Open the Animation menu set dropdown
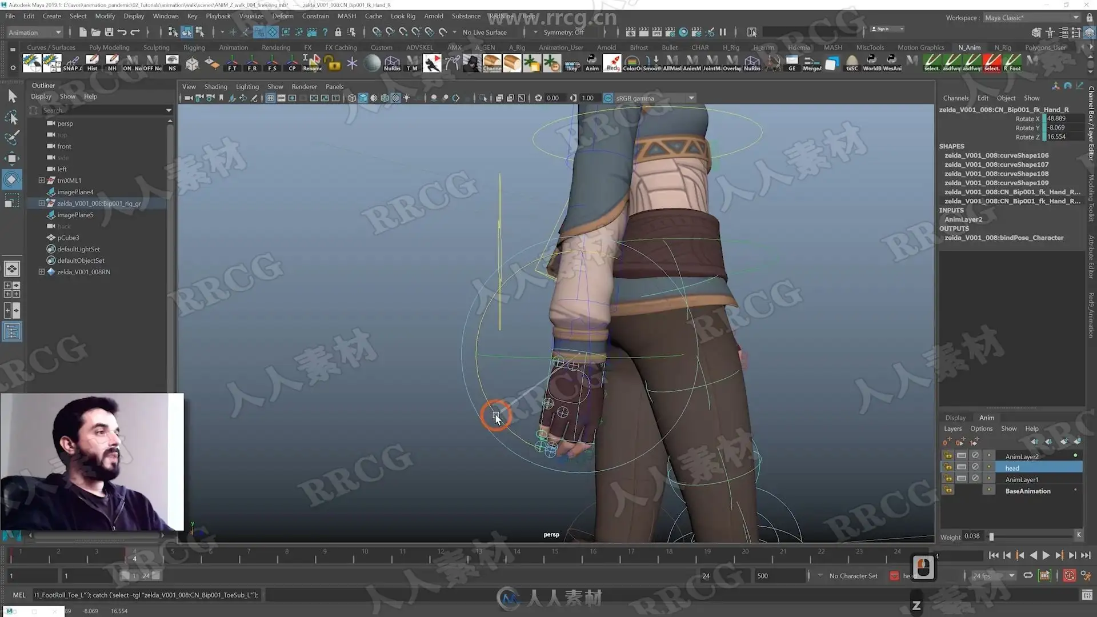The height and width of the screenshot is (617, 1097). click(x=34, y=33)
